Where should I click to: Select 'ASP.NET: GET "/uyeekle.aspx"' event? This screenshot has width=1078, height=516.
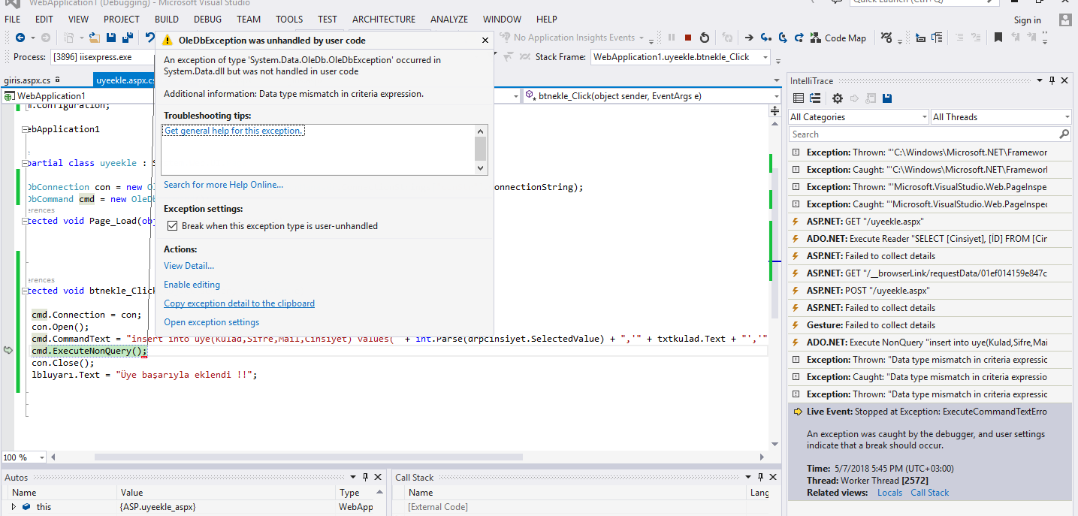click(x=930, y=222)
